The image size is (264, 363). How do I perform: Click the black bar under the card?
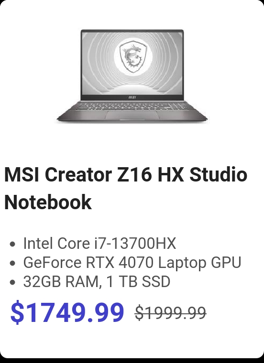pos(132,361)
